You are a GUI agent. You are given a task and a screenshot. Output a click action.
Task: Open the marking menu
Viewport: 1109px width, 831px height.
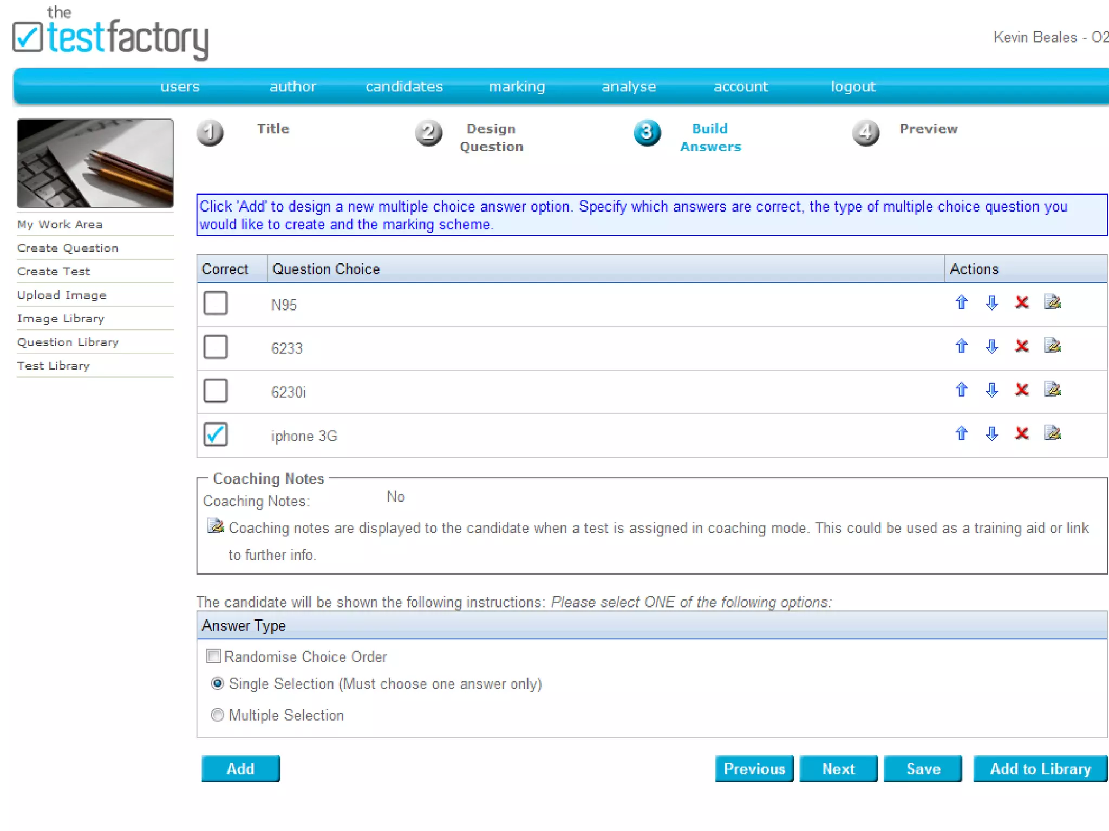pyautogui.click(x=517, y=87)
